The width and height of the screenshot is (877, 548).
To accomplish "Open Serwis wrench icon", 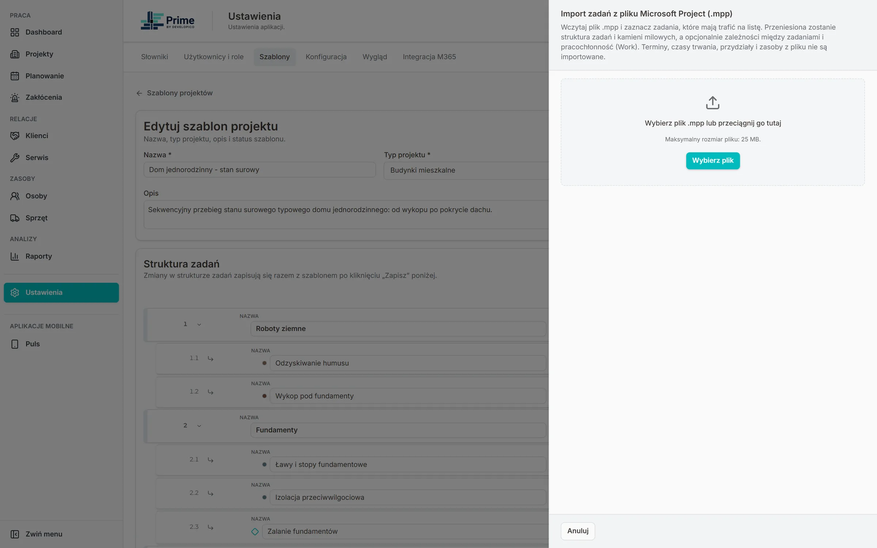I will point(15,158).
